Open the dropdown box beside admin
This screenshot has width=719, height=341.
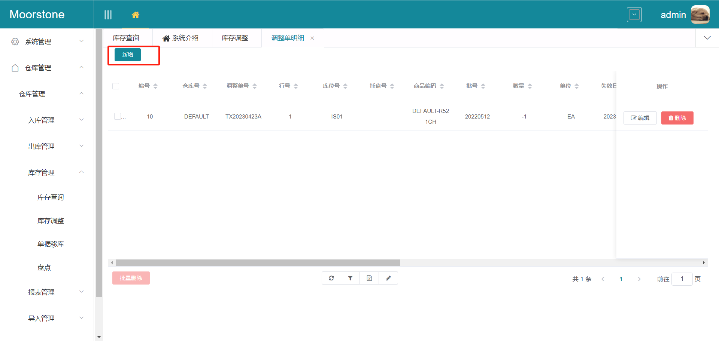pos(634,15)
